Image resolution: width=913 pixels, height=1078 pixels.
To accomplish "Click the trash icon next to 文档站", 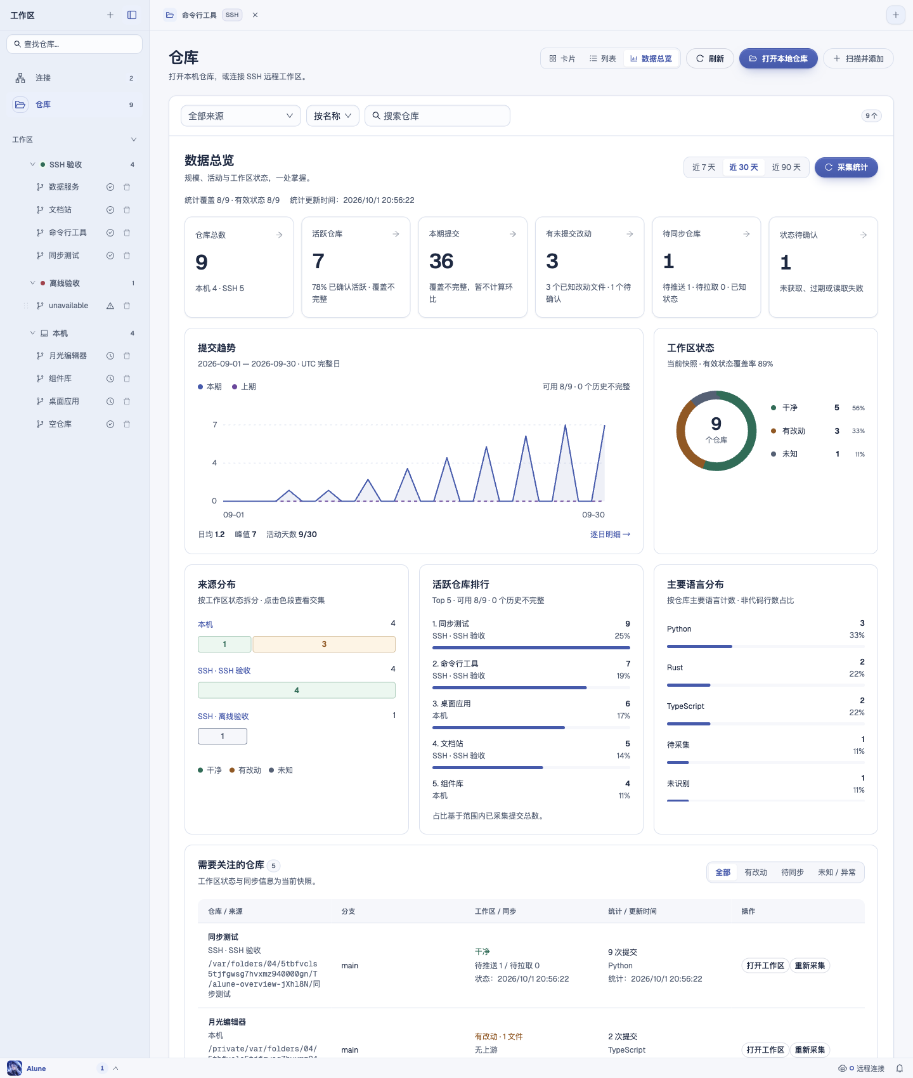I will (127, 210).
